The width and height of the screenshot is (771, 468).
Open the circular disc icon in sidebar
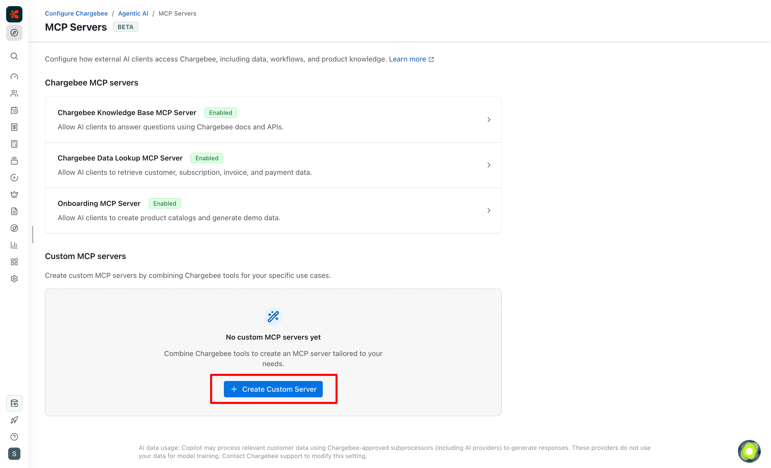click(14, 178)
